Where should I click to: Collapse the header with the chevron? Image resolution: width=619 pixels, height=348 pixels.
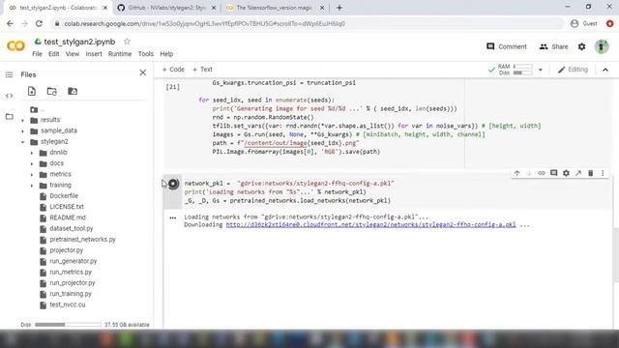(605, 70)
